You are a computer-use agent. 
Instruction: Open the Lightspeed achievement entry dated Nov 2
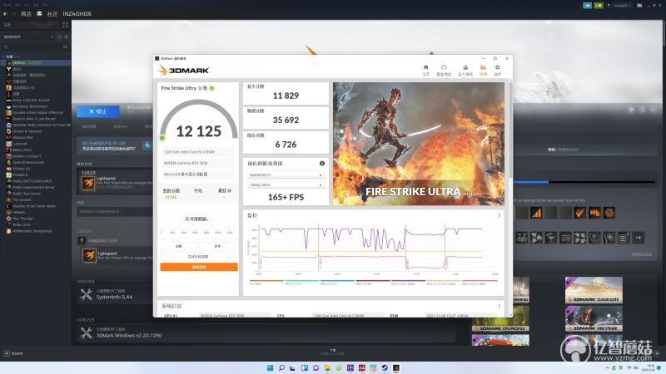click(115, 183)
